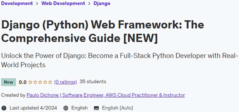
Task: Click the '35 students' text
Action: pyautogui.click(x=93, y=82)
